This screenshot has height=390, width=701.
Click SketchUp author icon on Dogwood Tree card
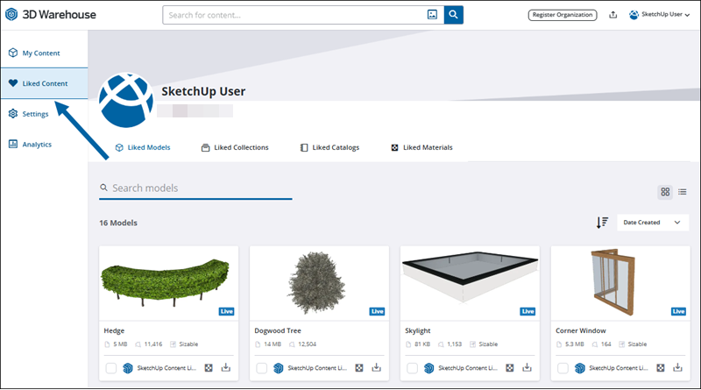(279, 368)
